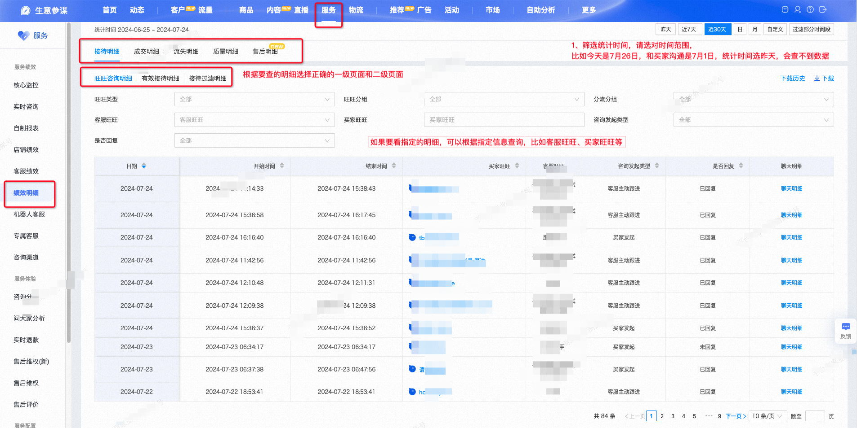The width and height of the screenshot is (857, 428).
Task: Expand the 咨询发起类型 filter dropdown
Action: point(754,120)
